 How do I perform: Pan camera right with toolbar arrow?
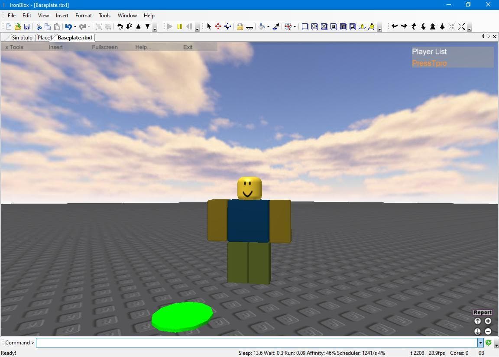(x=404, y=26)
